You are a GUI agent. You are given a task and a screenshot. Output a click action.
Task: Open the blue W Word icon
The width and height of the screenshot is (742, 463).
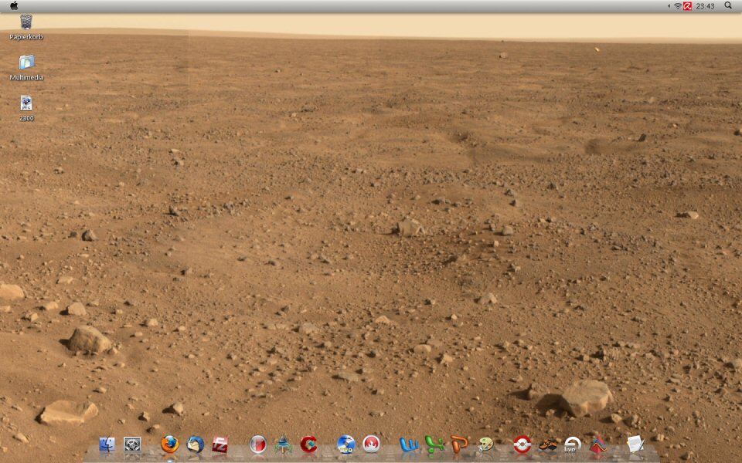[409, 444]
